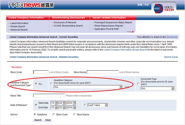Click the red more arrow icon
185x125 pixels.
133,32
